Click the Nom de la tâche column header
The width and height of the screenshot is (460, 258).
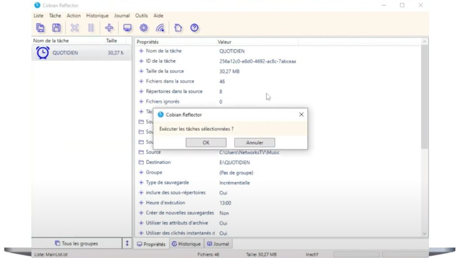coord(68,41)
